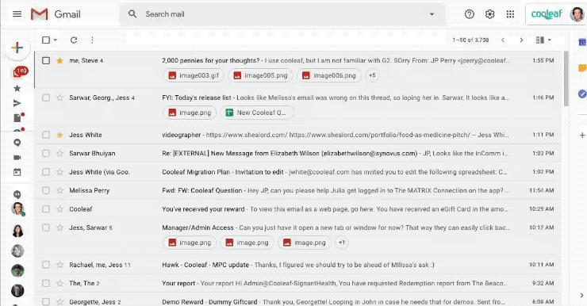Screen dimensions: 587x306
Task: Click the split pane mode icon
Action: tap(540, 40)
